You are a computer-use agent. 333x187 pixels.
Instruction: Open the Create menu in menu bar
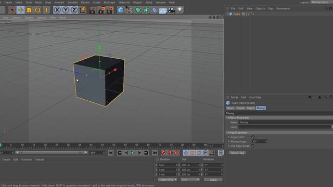click(8, 2)
